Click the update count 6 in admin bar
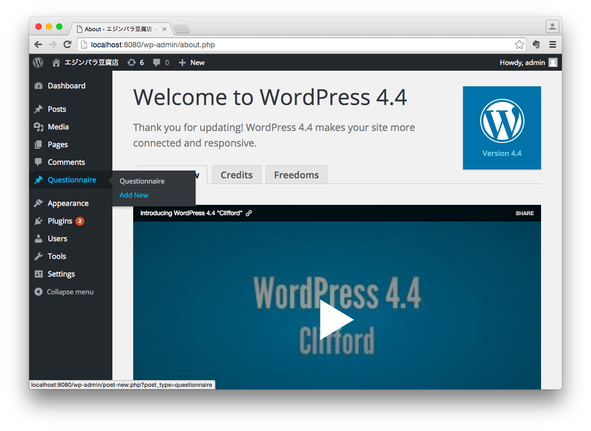The height and width of the screenshot is (431, 591). [142, 62]
